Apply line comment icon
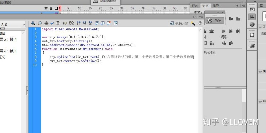Image resolution: width=266 pixels, height=133 pixels. click(103, 23)
